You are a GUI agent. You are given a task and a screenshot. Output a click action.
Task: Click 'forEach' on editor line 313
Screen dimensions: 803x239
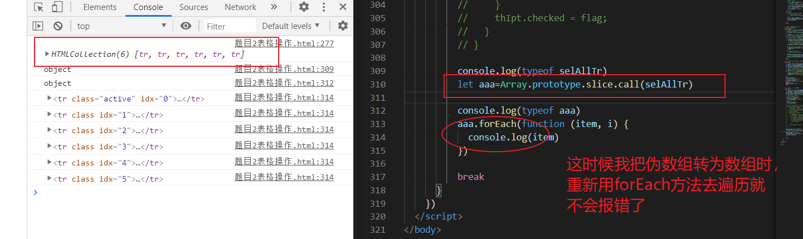click(x=498, y=124)
